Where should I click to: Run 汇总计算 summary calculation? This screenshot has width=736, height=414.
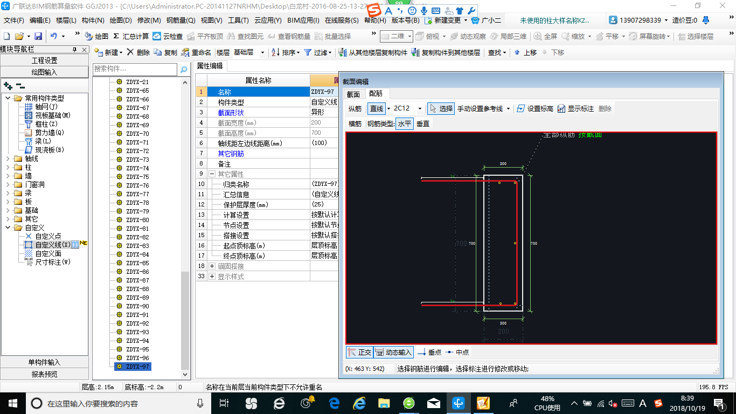pyautogui.click(x=131, y=36)
